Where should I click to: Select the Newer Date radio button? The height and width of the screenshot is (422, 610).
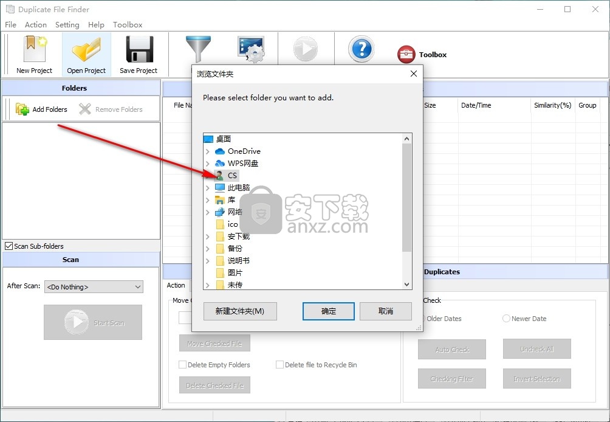tap(506, 319)
